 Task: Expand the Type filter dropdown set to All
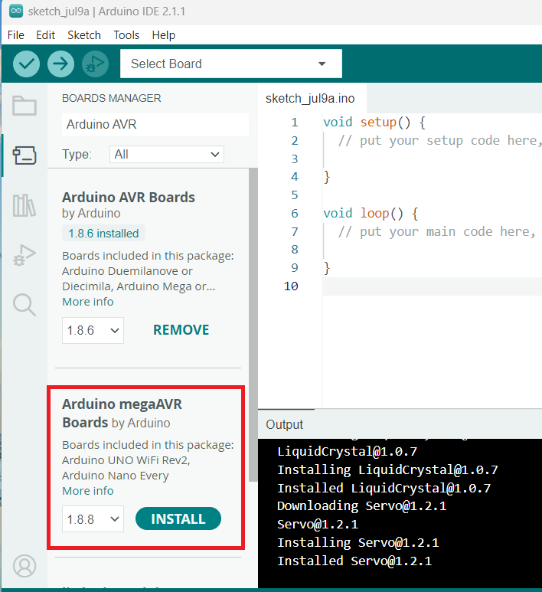166,155
